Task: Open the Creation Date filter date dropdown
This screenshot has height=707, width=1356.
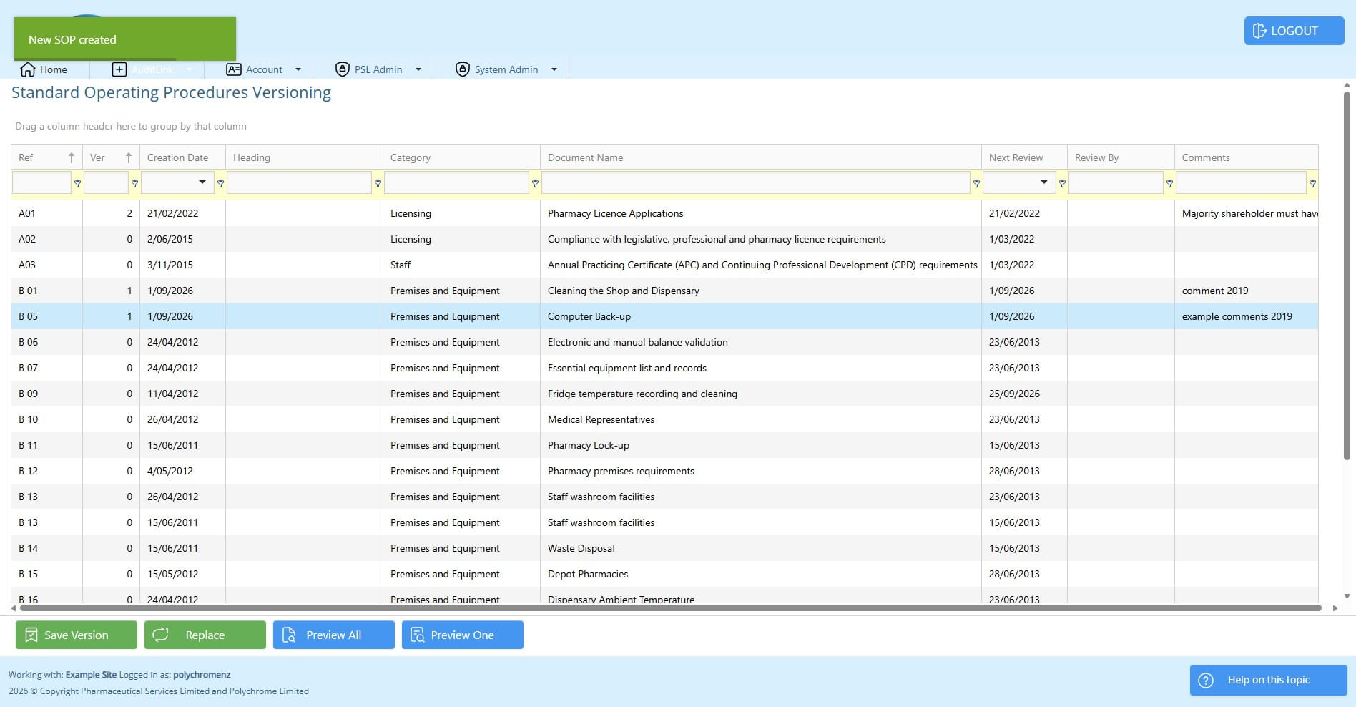Action: click(x=202, y=182)
